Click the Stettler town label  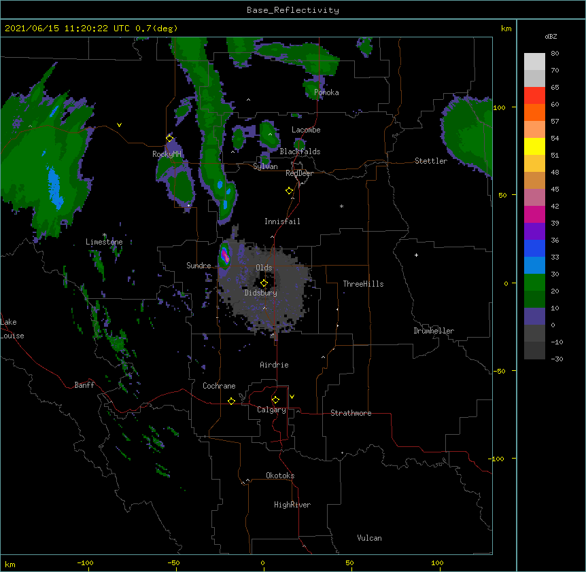[431, 161]
